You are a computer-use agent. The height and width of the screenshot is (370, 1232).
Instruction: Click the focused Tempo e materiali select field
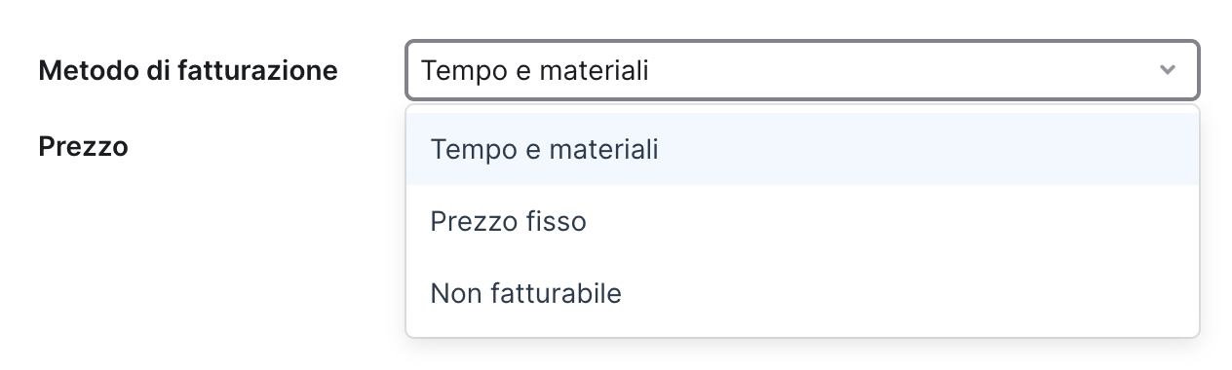coord(802,70)
